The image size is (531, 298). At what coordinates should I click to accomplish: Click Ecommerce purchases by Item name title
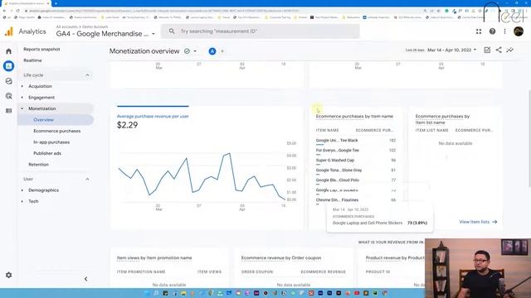[x=354, y=116]
